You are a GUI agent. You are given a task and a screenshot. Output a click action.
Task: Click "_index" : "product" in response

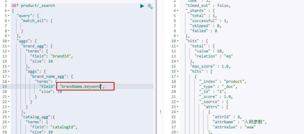pyautogui.click(x=223, y=81)
